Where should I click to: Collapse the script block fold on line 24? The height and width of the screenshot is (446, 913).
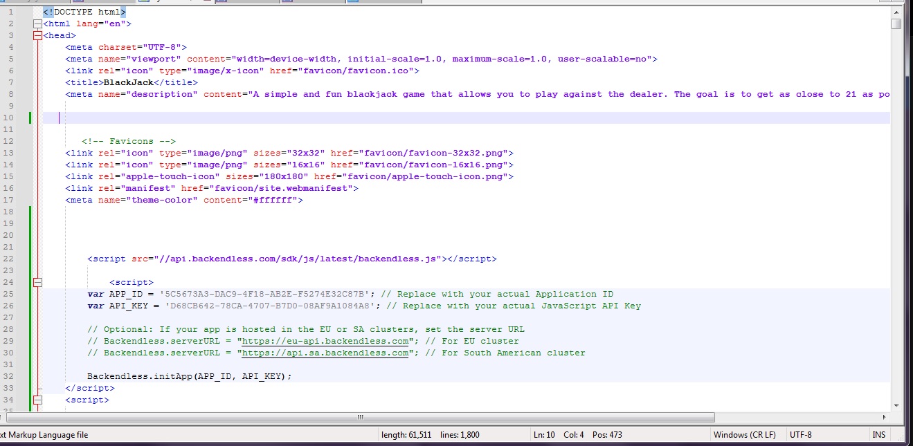pyautogui.click(x=37, y=282)
